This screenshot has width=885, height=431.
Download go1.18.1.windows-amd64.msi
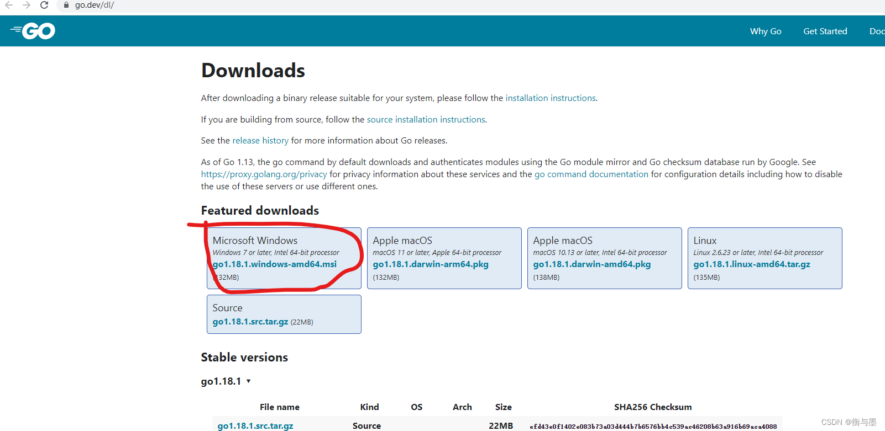(x=275, y=264)
